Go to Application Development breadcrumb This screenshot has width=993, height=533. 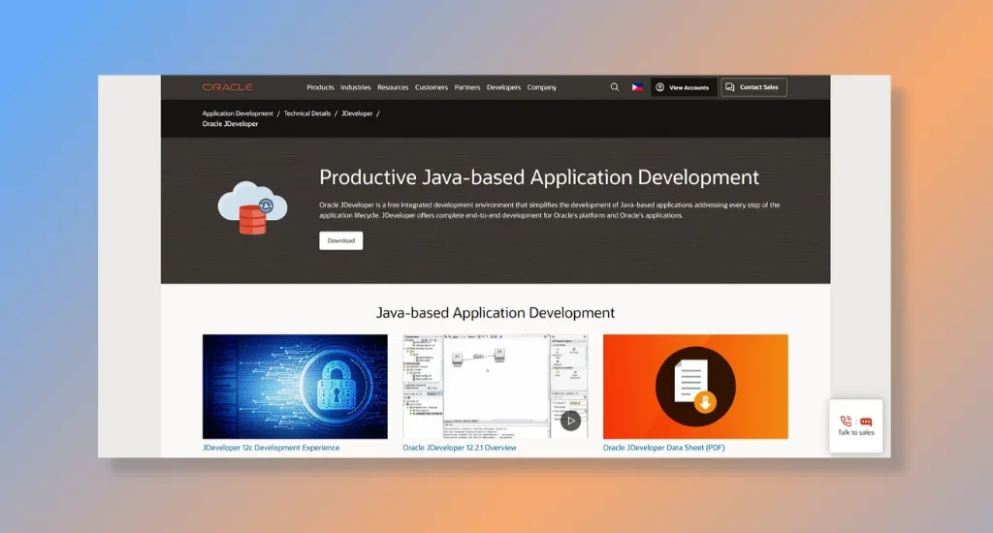click(238, 113)
